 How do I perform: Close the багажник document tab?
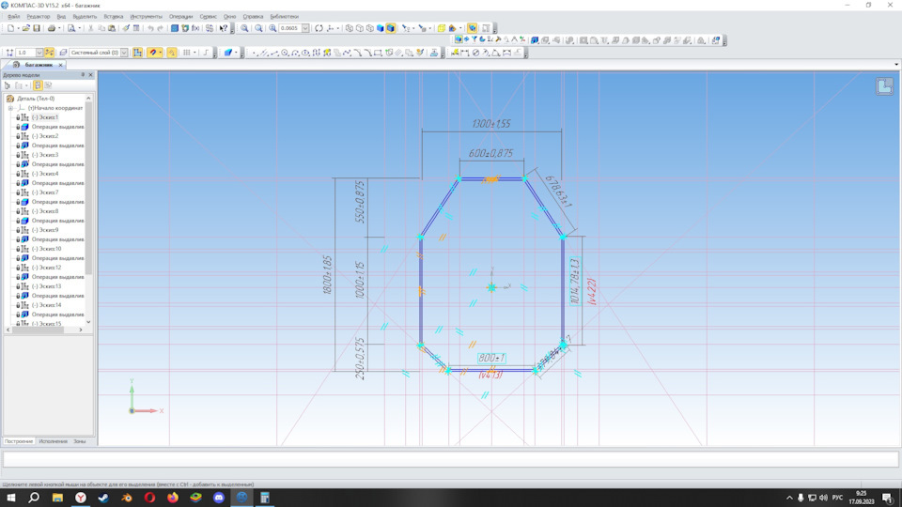61,65
